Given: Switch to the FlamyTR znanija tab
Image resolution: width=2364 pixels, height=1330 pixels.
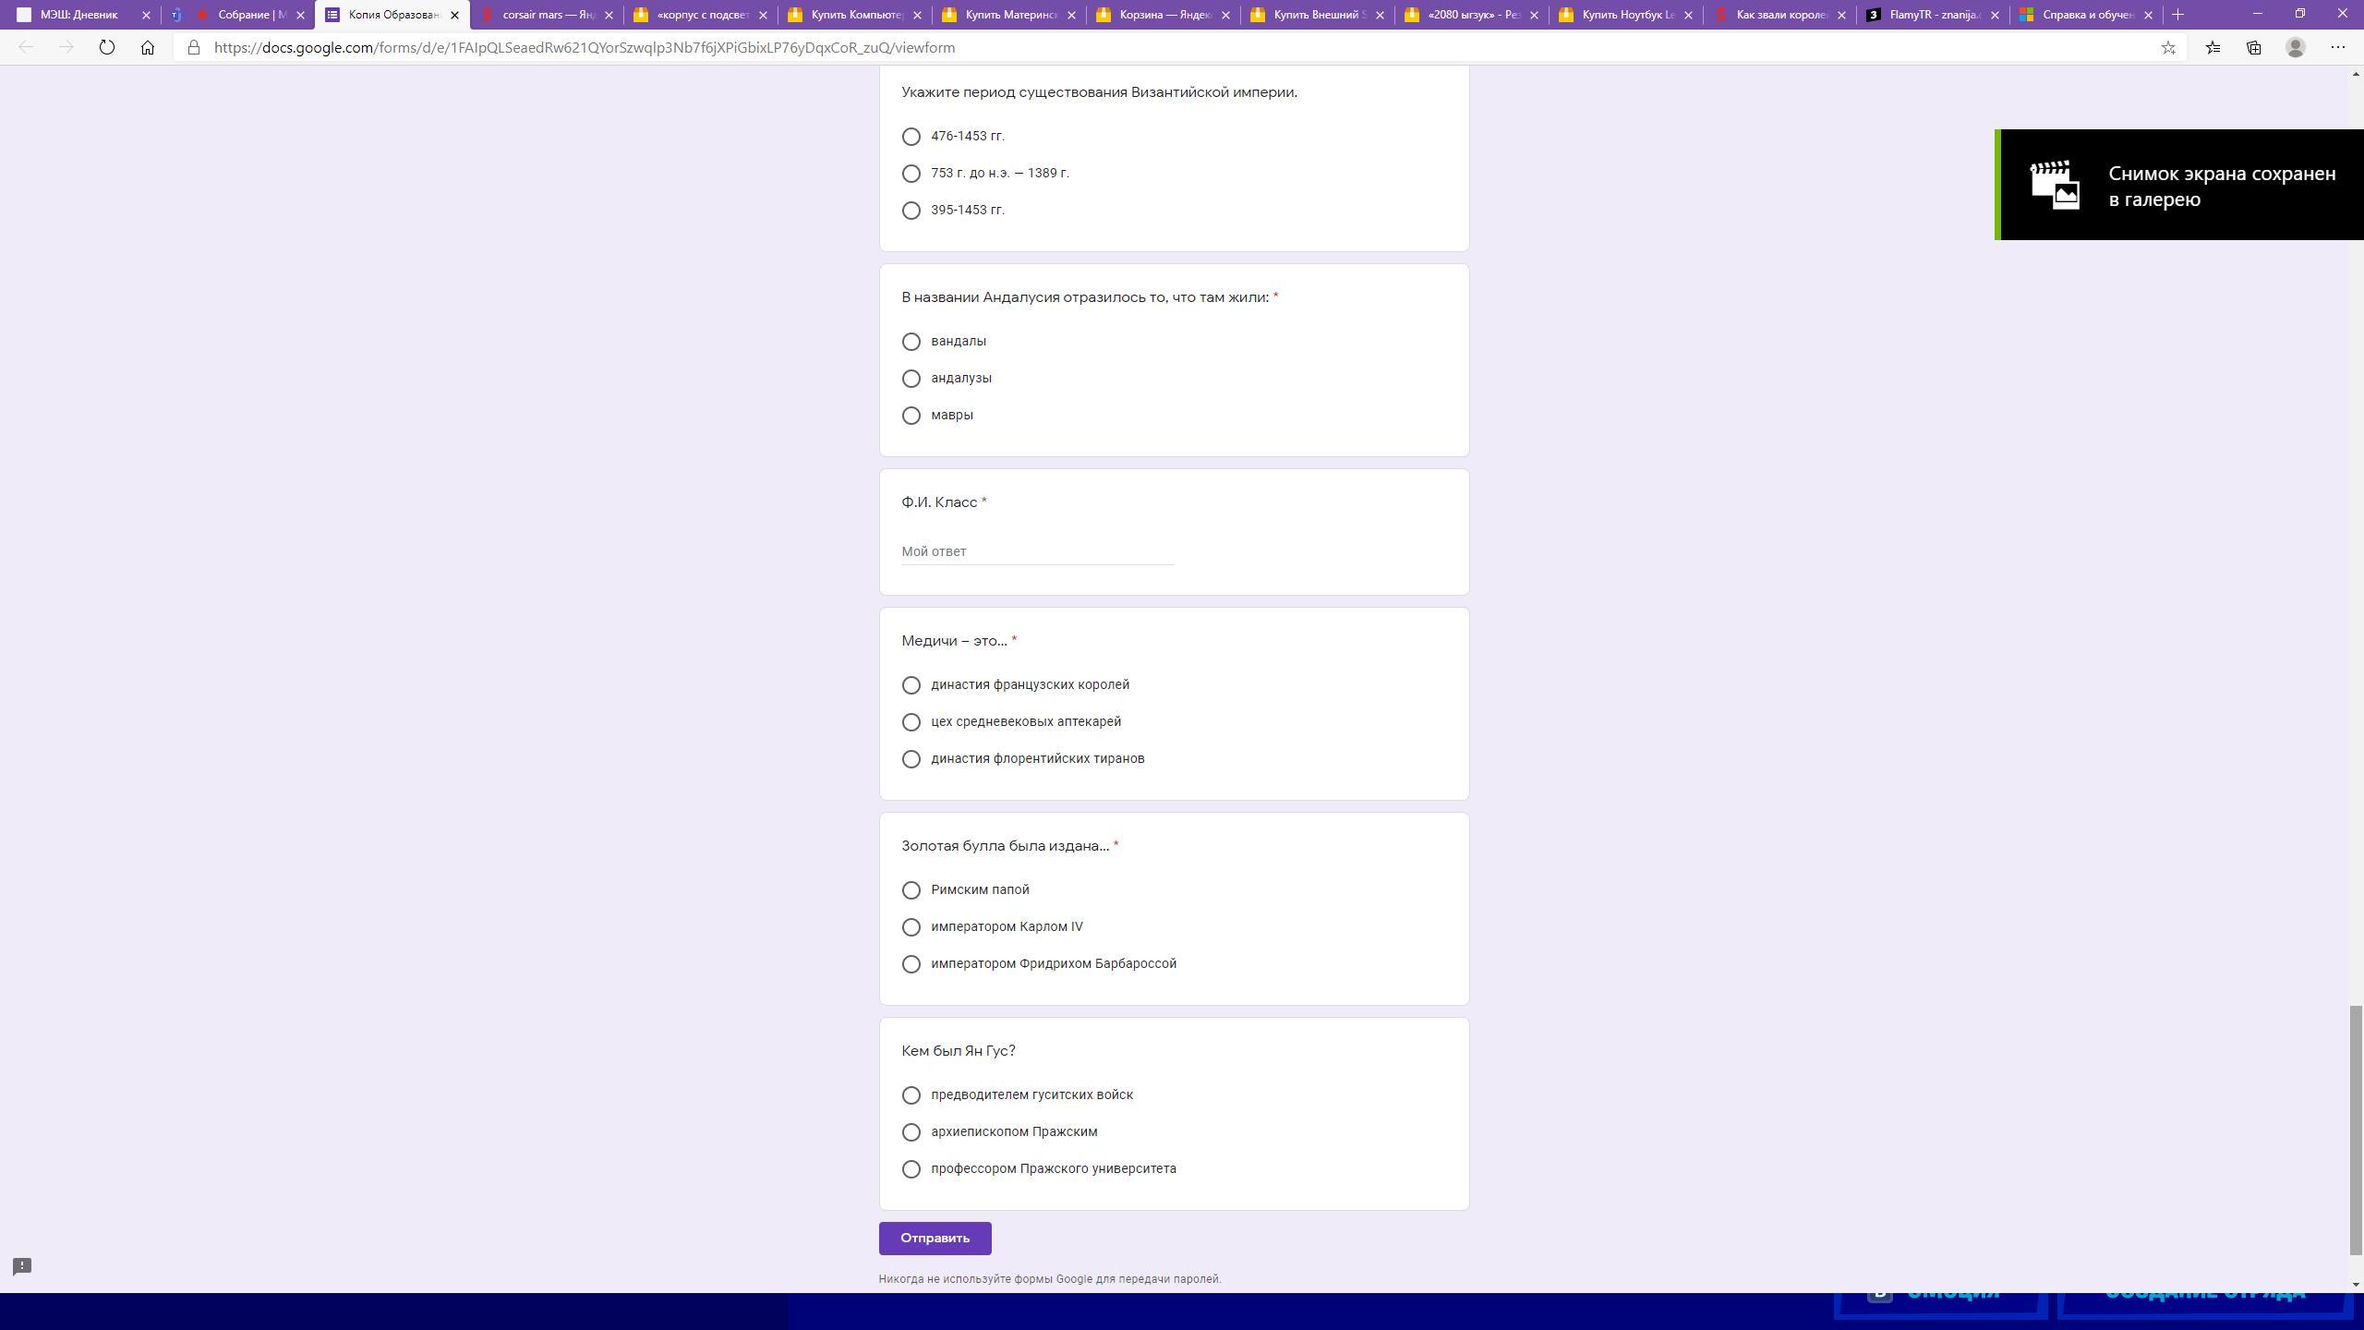Looking at the screenshot, I should click(1933, 15).
